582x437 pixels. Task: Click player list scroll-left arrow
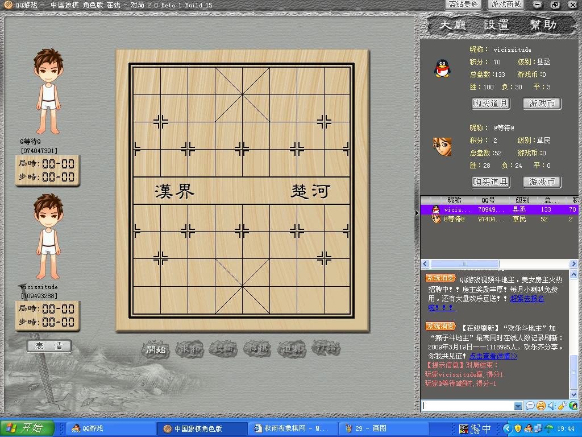[x=425, y=264]
